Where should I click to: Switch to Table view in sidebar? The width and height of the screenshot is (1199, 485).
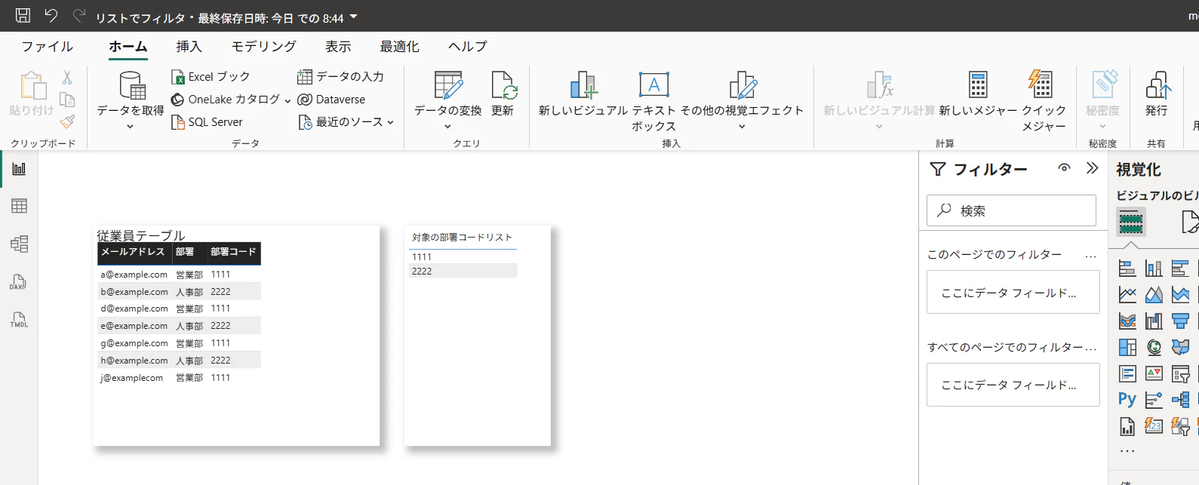[19, 206]
